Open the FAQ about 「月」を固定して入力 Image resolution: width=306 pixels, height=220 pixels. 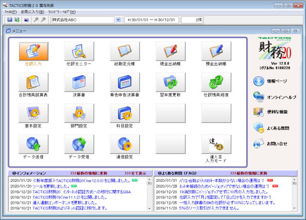225,198
